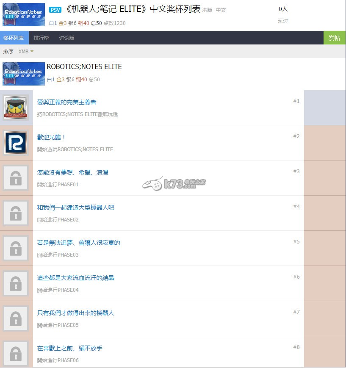Select the 奖杯列表 tab
The width and height of the screenshot is (346, 368).
(x=14, y=38)
